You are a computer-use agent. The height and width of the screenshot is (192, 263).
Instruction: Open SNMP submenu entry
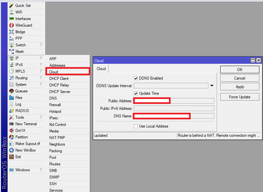point(68,177)
